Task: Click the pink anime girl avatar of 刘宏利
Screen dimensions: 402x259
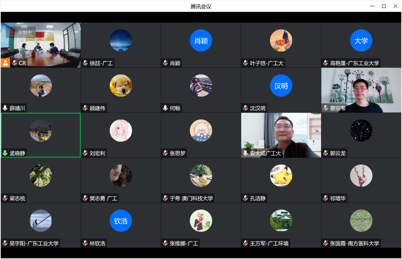Action: point(121,131)
